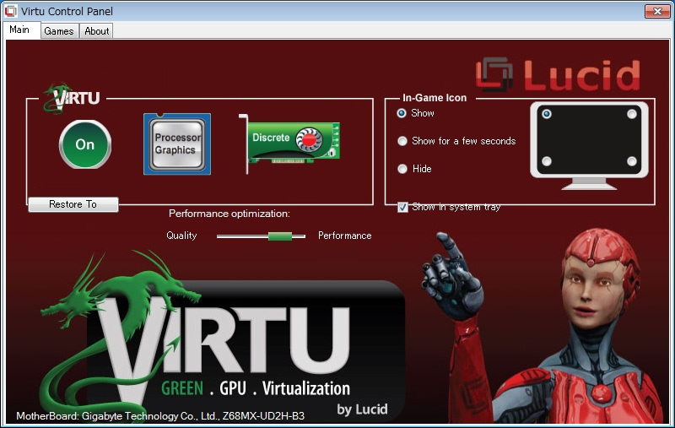This screenshot has width=675, height=428.
Task: Click the Restore To button
Action: point(73,204)
